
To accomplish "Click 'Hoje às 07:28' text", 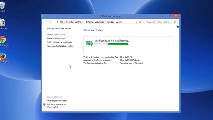I will click(x=126, y=57).
